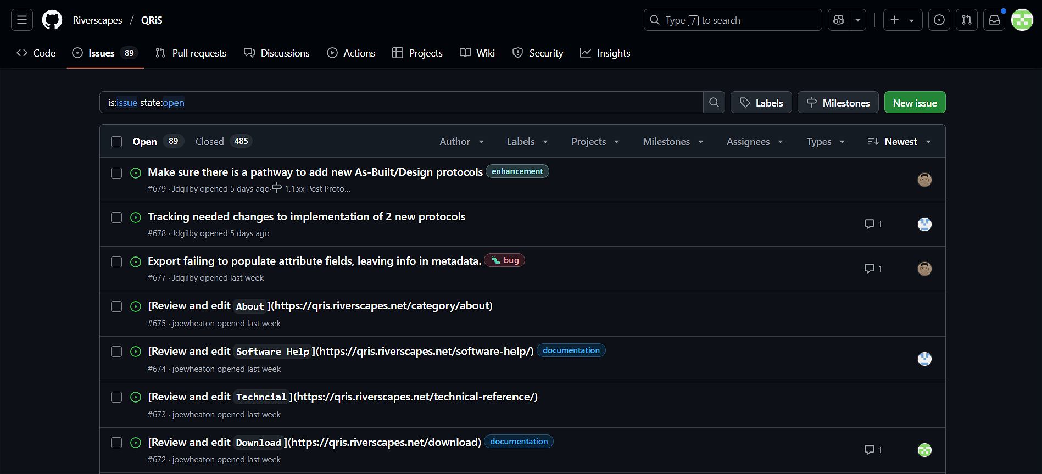Viewport: 1042px width, 474px height.
Task: Open issue 'Review and edit Techncial' #673
Action: [343, 397]
